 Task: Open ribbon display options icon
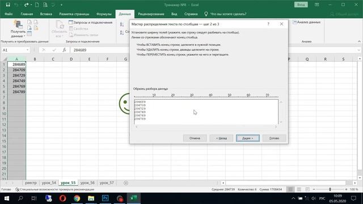click(x=317, y=5)
